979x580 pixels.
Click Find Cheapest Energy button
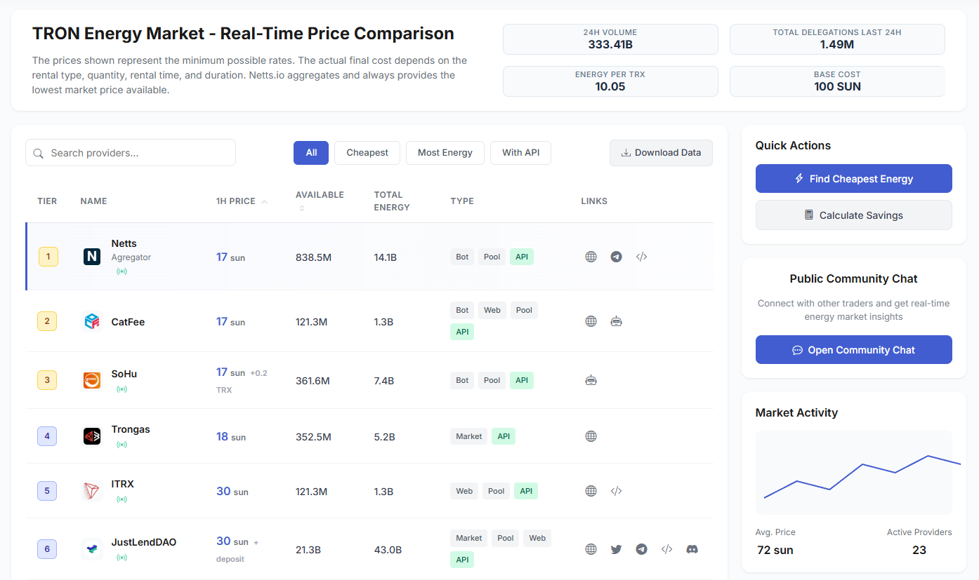point(853,179)
